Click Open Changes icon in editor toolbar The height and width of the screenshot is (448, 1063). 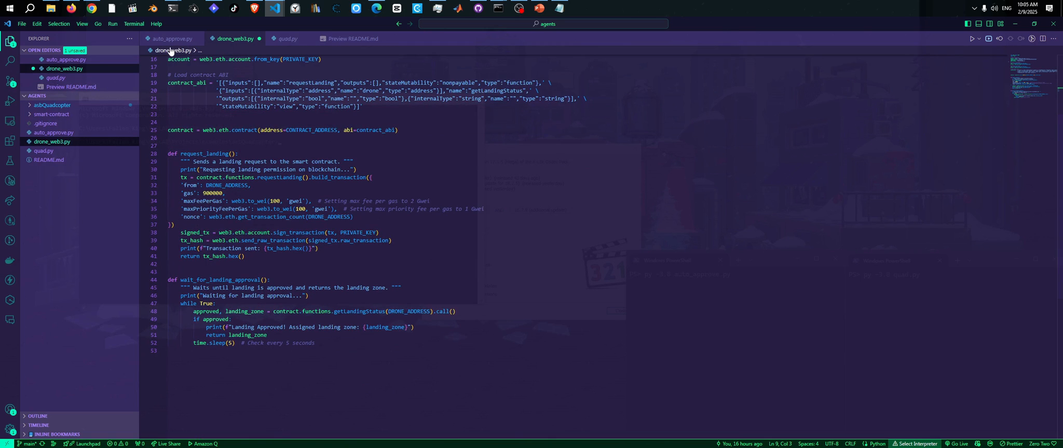point(999,39)
